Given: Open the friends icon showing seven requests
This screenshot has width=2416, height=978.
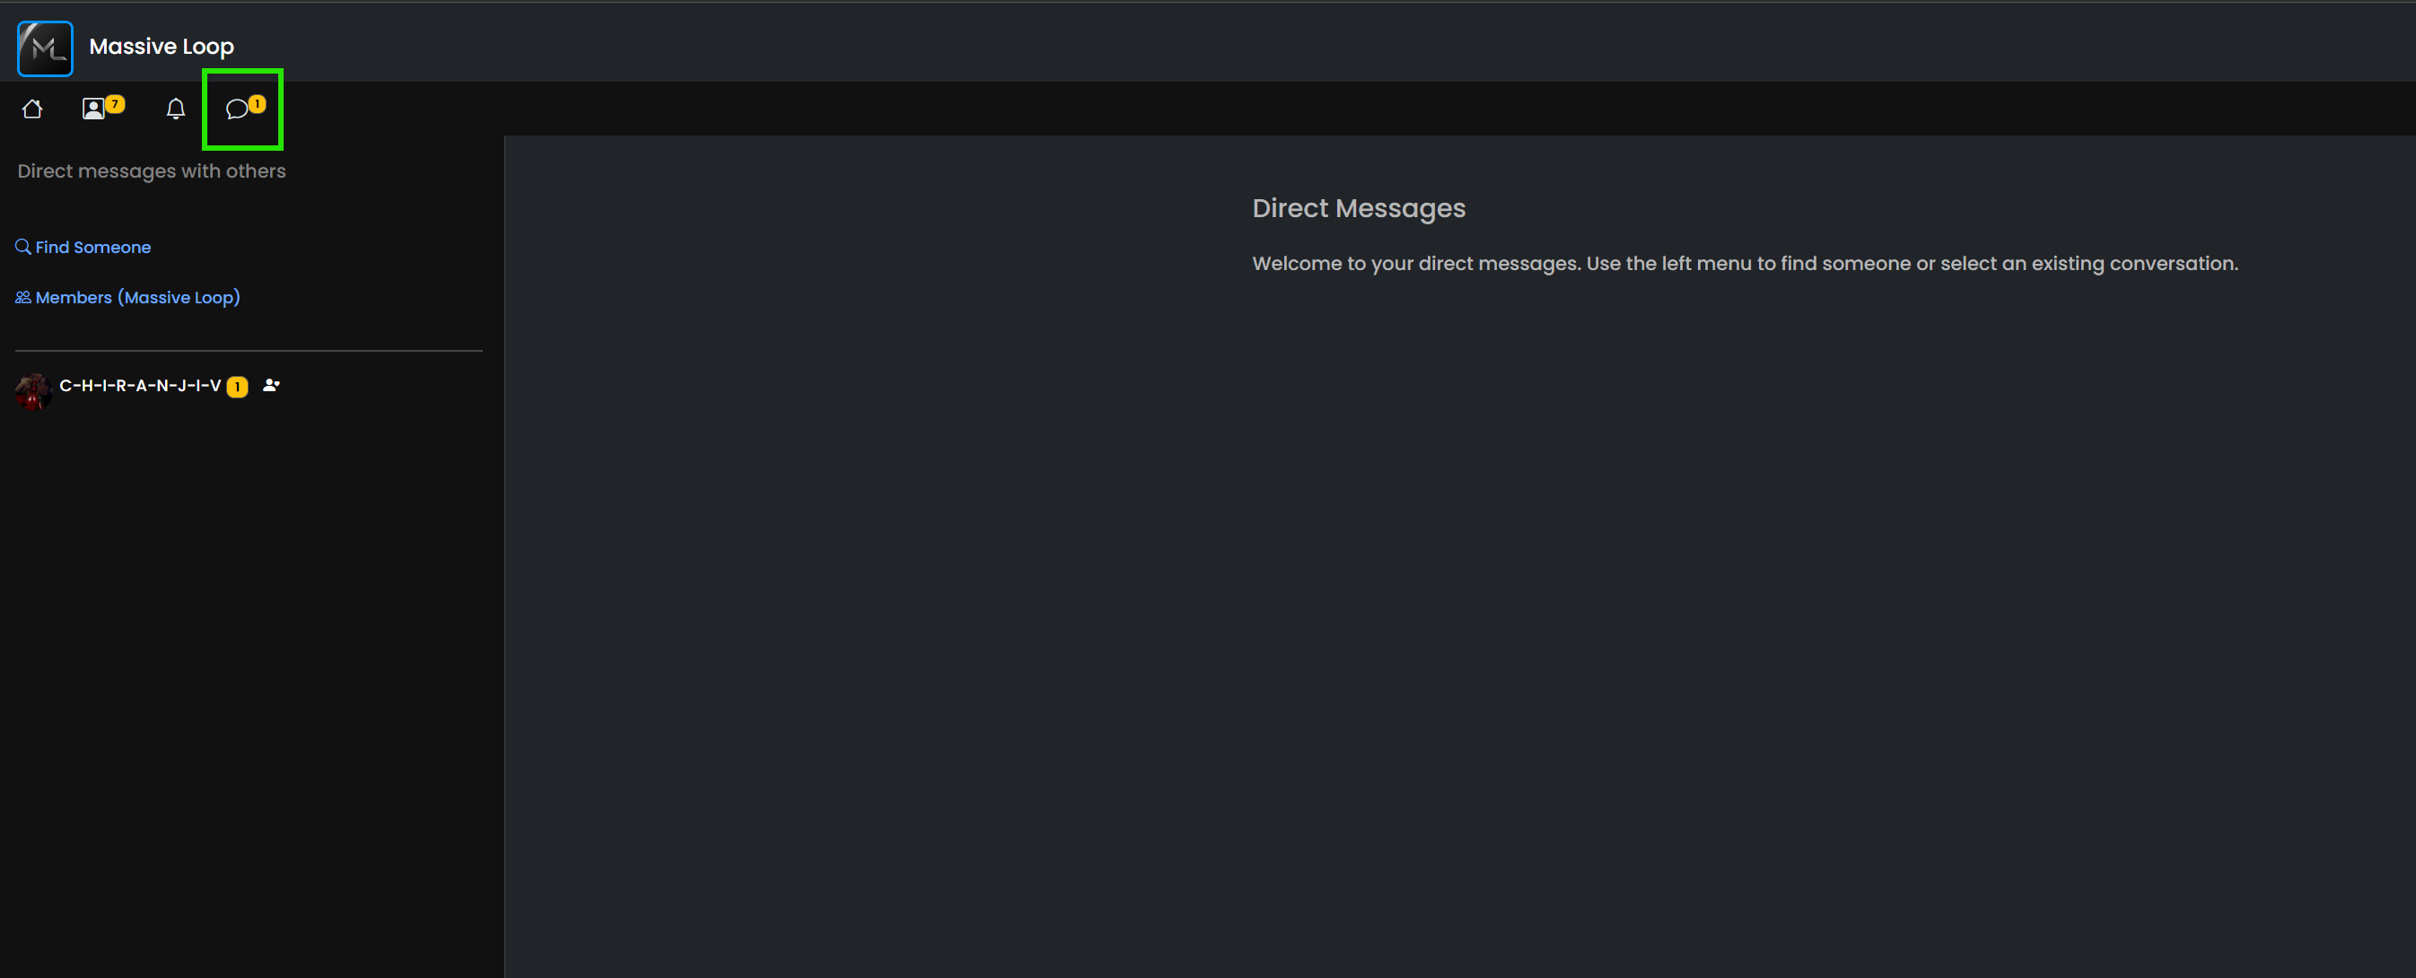Looking at the screenshot, I should pyautogui.click(x=94, y=109).
